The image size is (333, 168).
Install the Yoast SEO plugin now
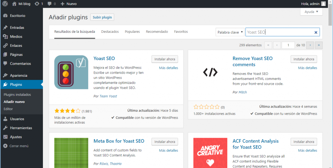click(x=165, y=59)
